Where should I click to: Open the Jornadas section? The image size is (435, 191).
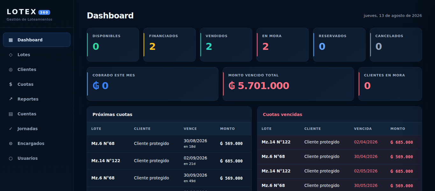pyautogui.click(x=37, y=129)
